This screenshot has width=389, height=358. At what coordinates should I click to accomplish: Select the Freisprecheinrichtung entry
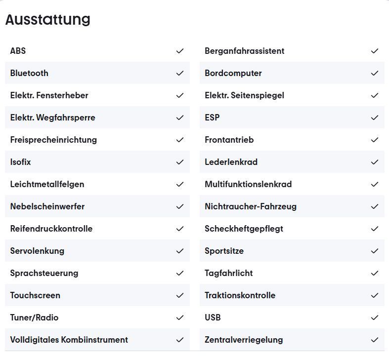click(x=53, y=140)
